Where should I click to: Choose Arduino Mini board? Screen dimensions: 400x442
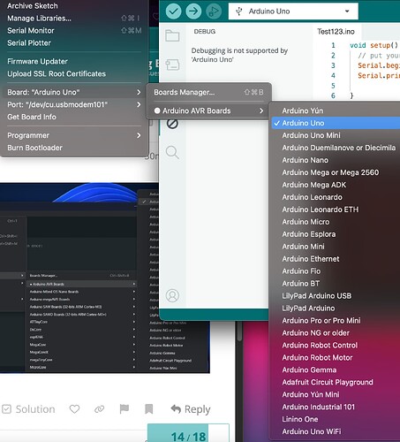pyautogui.click(x=336, y=247)
